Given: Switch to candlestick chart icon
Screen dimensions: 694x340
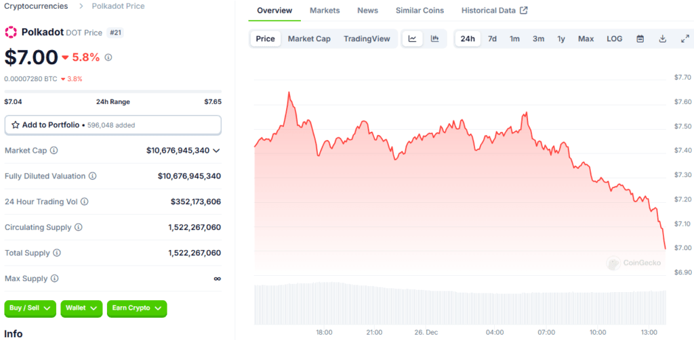Looking at the screenshot, I should pos(434,39).
